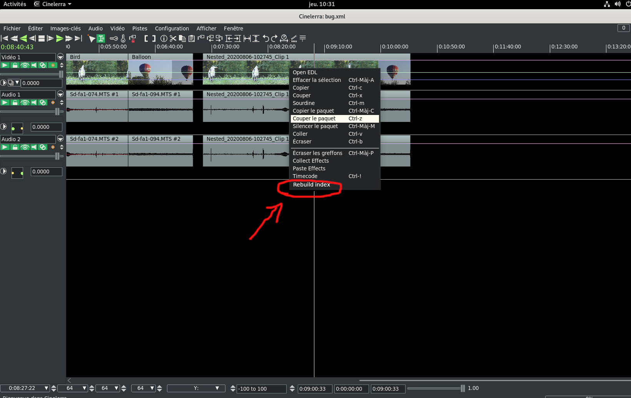Click the key icon for keyframe generation
631x398 pixels.
pos(114,38)
